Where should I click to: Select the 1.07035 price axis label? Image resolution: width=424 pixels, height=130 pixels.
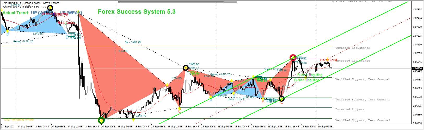click(417, 53)
